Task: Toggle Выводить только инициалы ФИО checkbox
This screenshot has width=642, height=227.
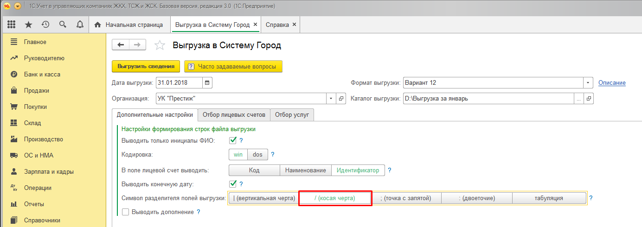Action: coord(233,140)
